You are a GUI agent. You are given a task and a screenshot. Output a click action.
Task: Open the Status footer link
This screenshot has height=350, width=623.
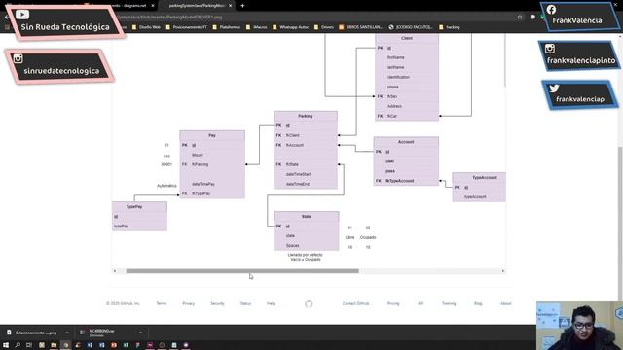(245, 303)
